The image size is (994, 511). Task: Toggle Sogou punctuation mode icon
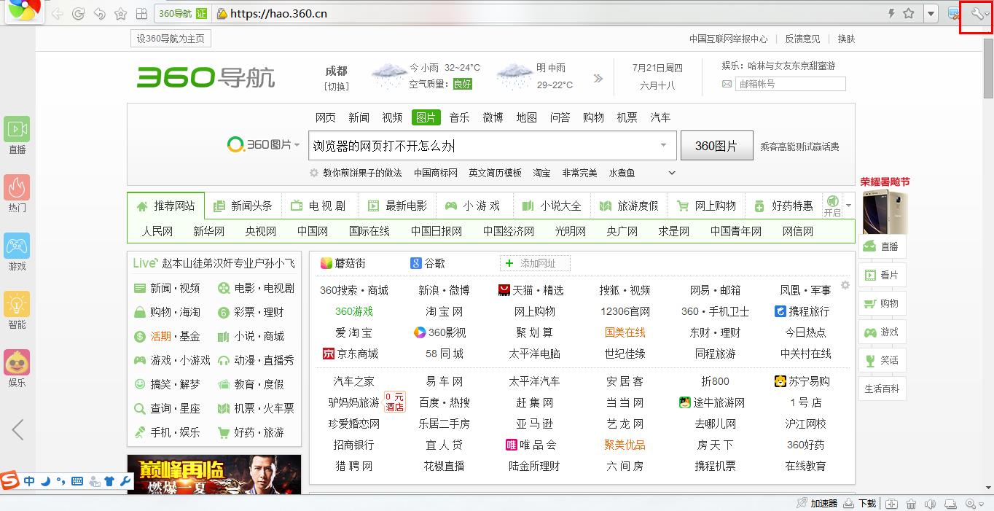pos(60,481)
